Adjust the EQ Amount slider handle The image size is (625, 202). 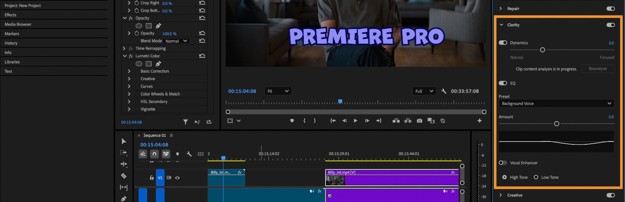coord(557,124)
